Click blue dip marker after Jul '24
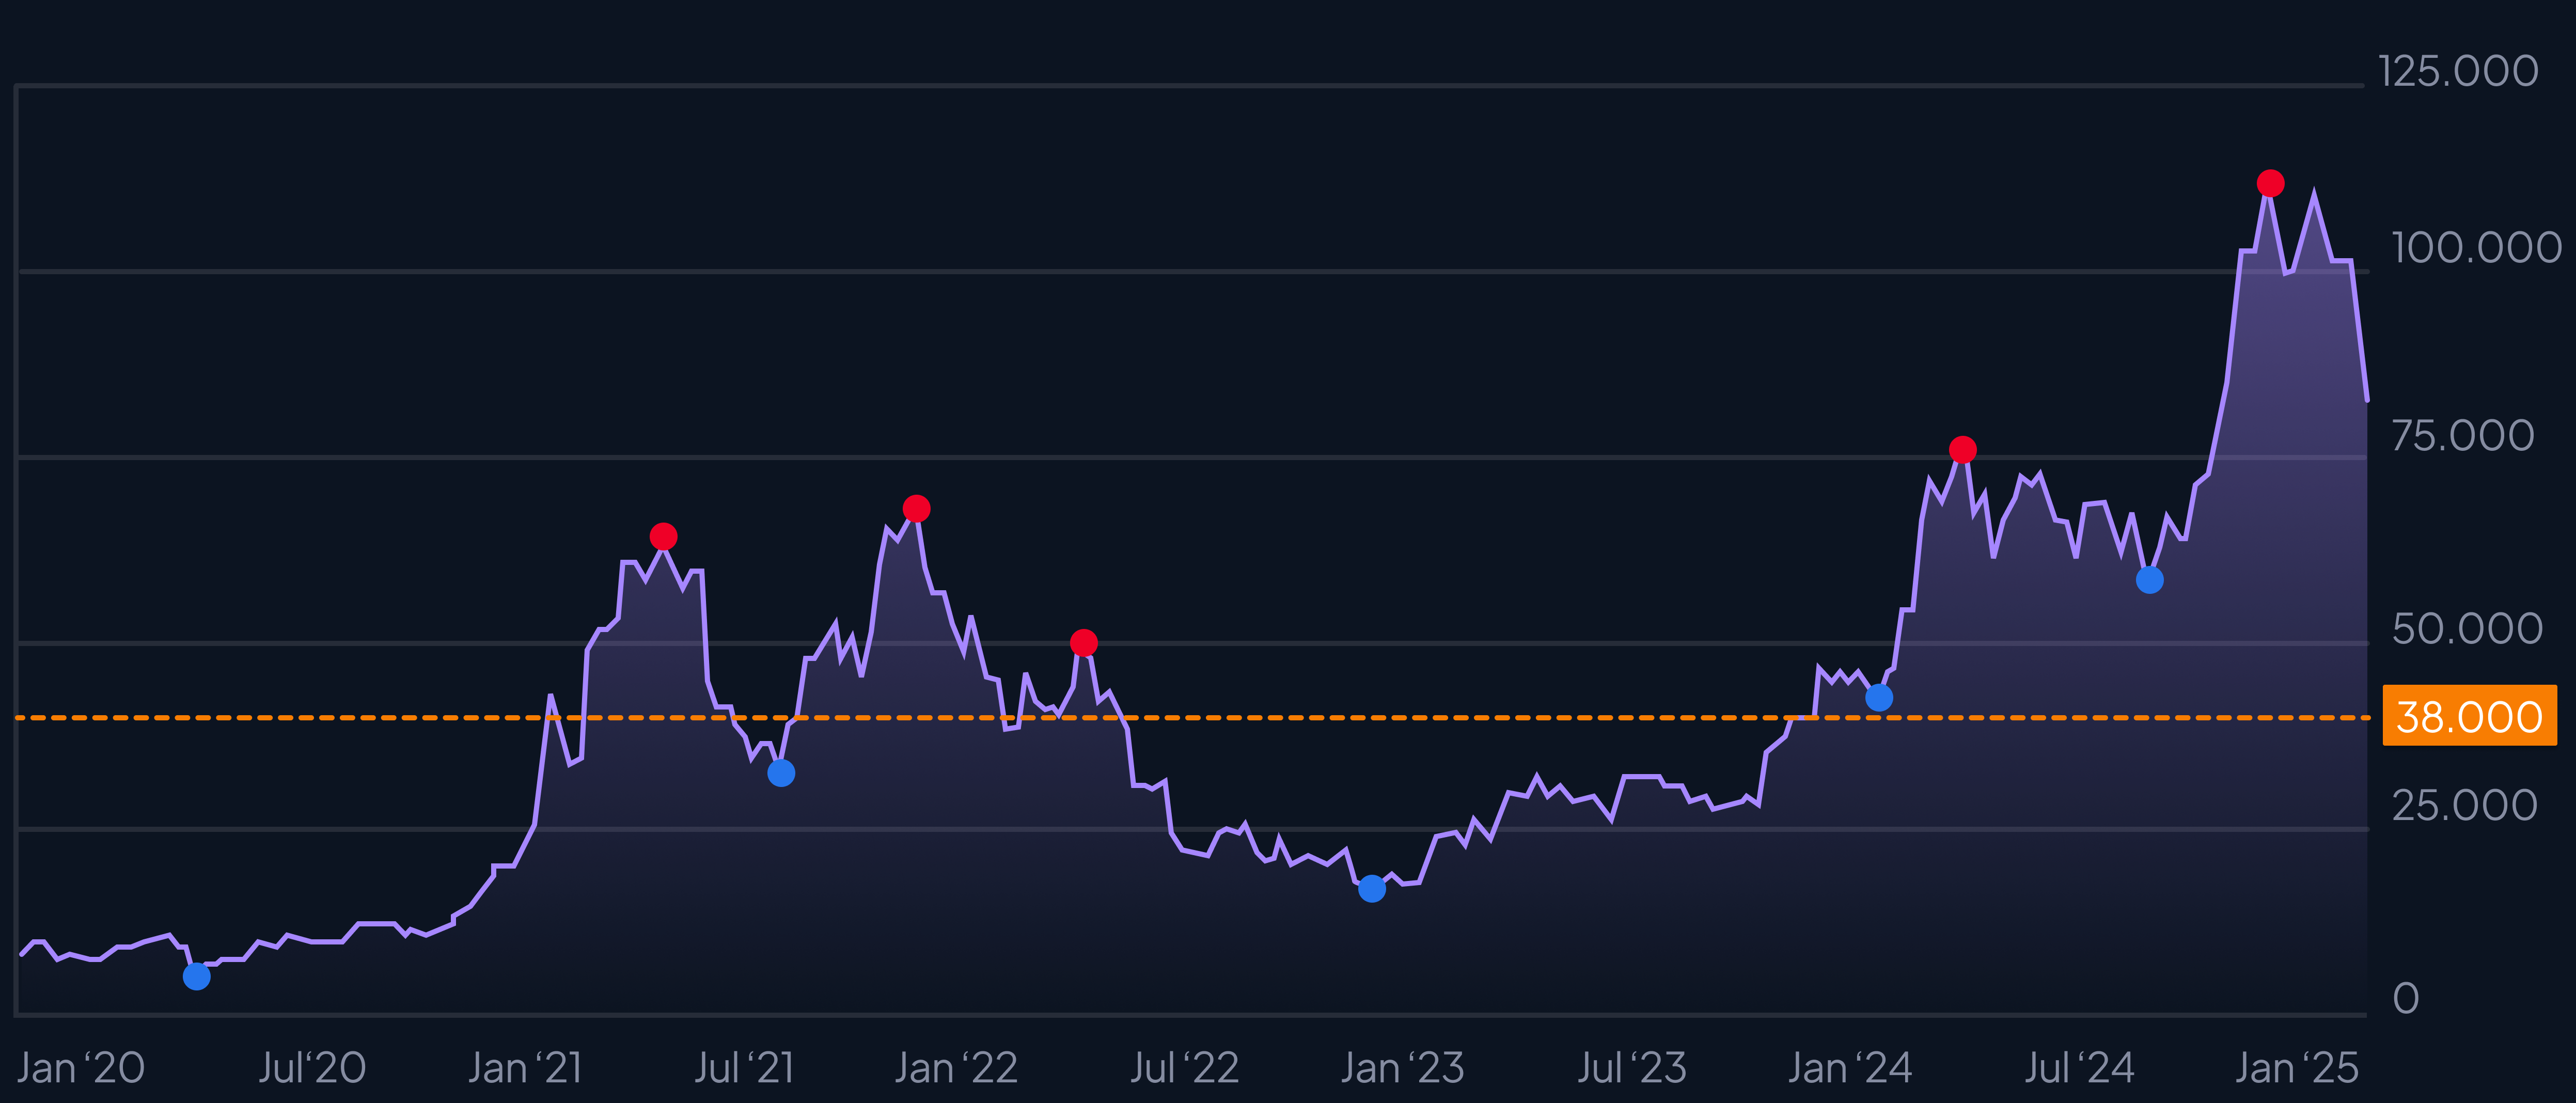 2149,580
